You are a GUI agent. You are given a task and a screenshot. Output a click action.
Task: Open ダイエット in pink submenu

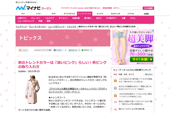click(63, 18)
